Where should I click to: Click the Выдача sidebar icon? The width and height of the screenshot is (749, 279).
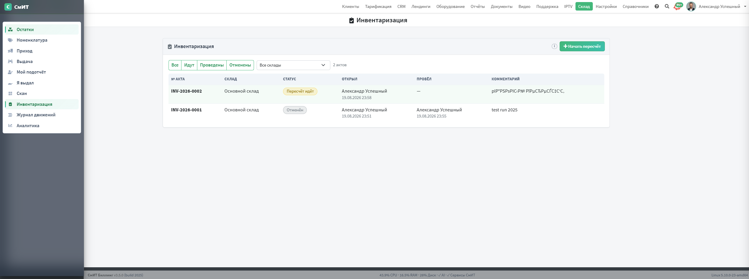pos(10,62)
